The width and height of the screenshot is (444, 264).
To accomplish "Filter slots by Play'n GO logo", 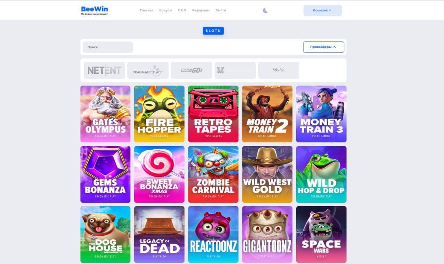I will [191, 70].
